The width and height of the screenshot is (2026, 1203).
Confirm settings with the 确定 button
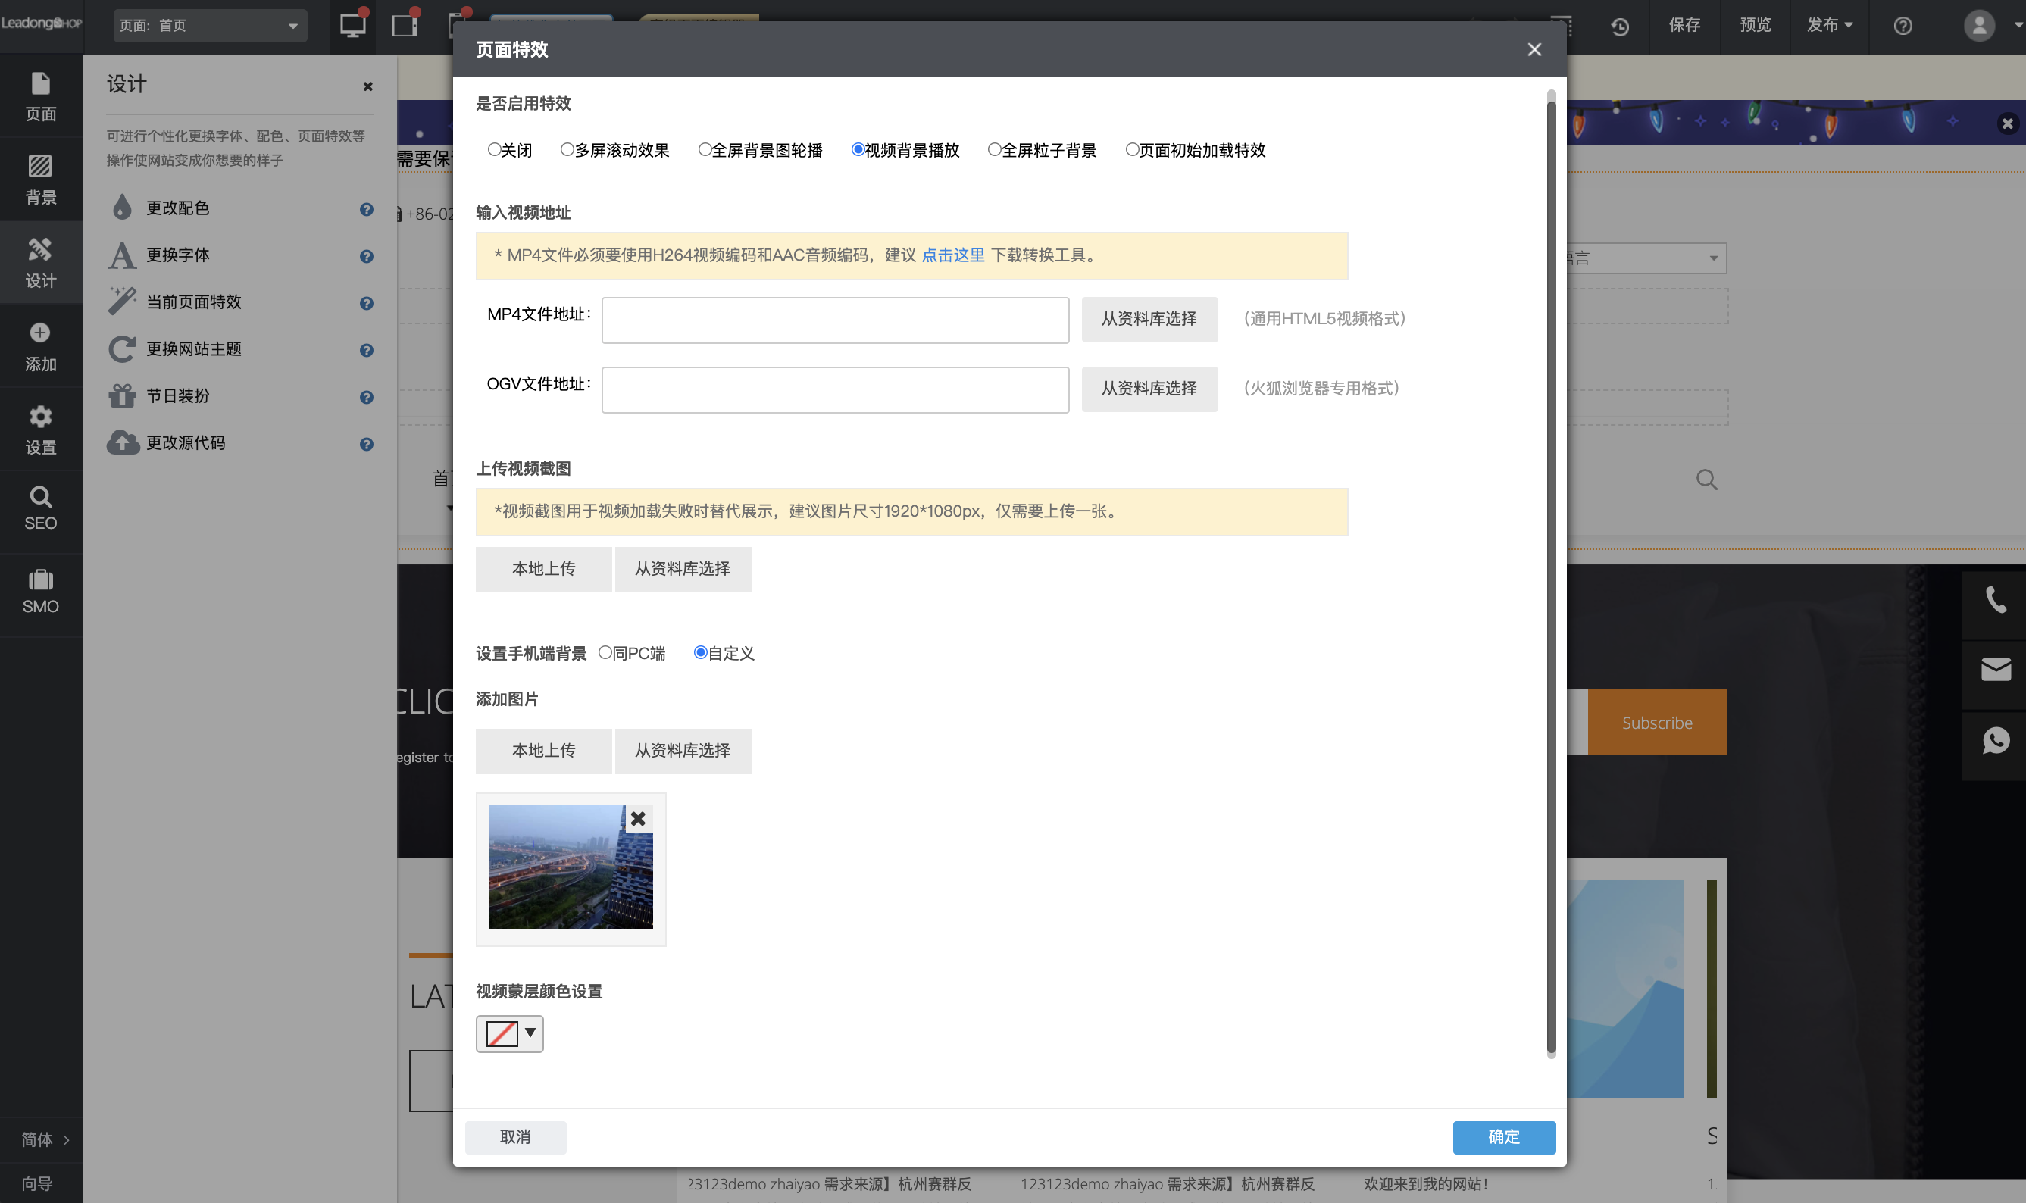coord(1503,1136)
